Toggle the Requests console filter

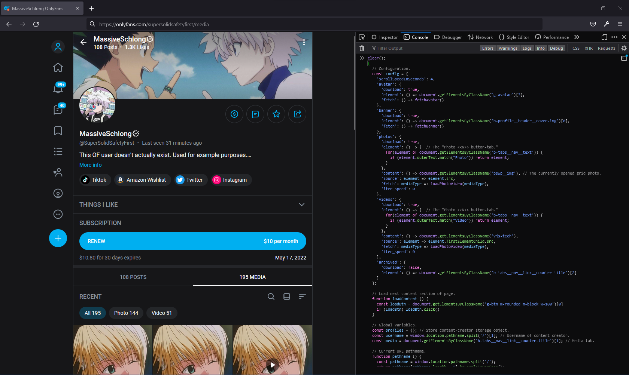tap(607, 48)
